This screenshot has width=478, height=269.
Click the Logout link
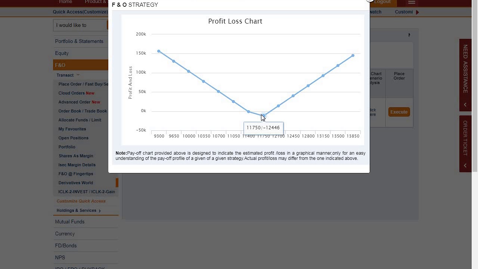tap(382, 2)
